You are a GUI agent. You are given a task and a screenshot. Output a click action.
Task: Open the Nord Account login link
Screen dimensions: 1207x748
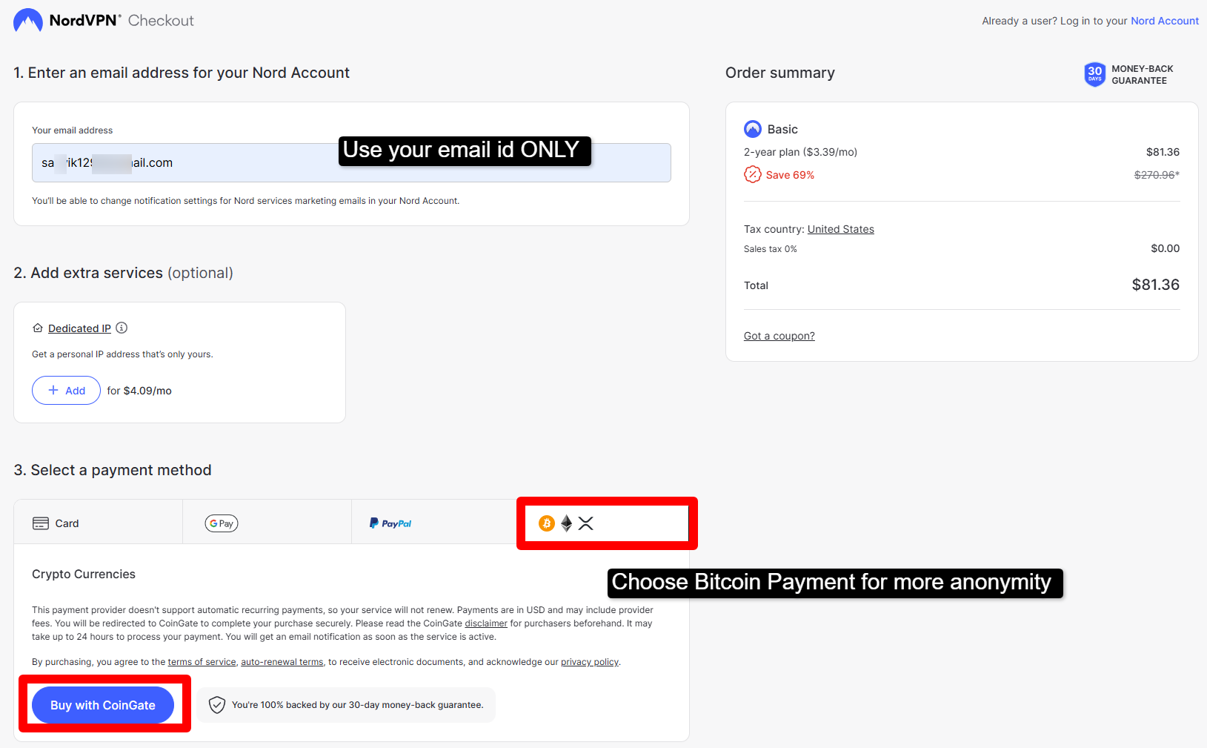pyautogui.click(x=1164, y=21)
